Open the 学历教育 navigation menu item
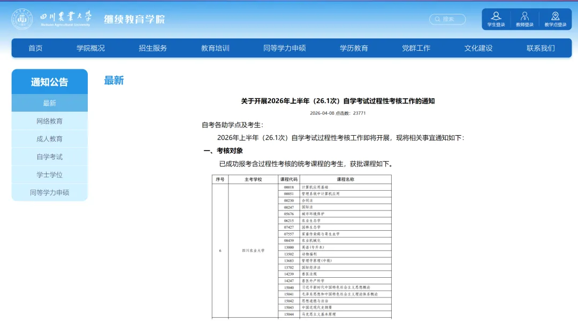This screenshot has height=321, width=578. click(x=354, y=48)
